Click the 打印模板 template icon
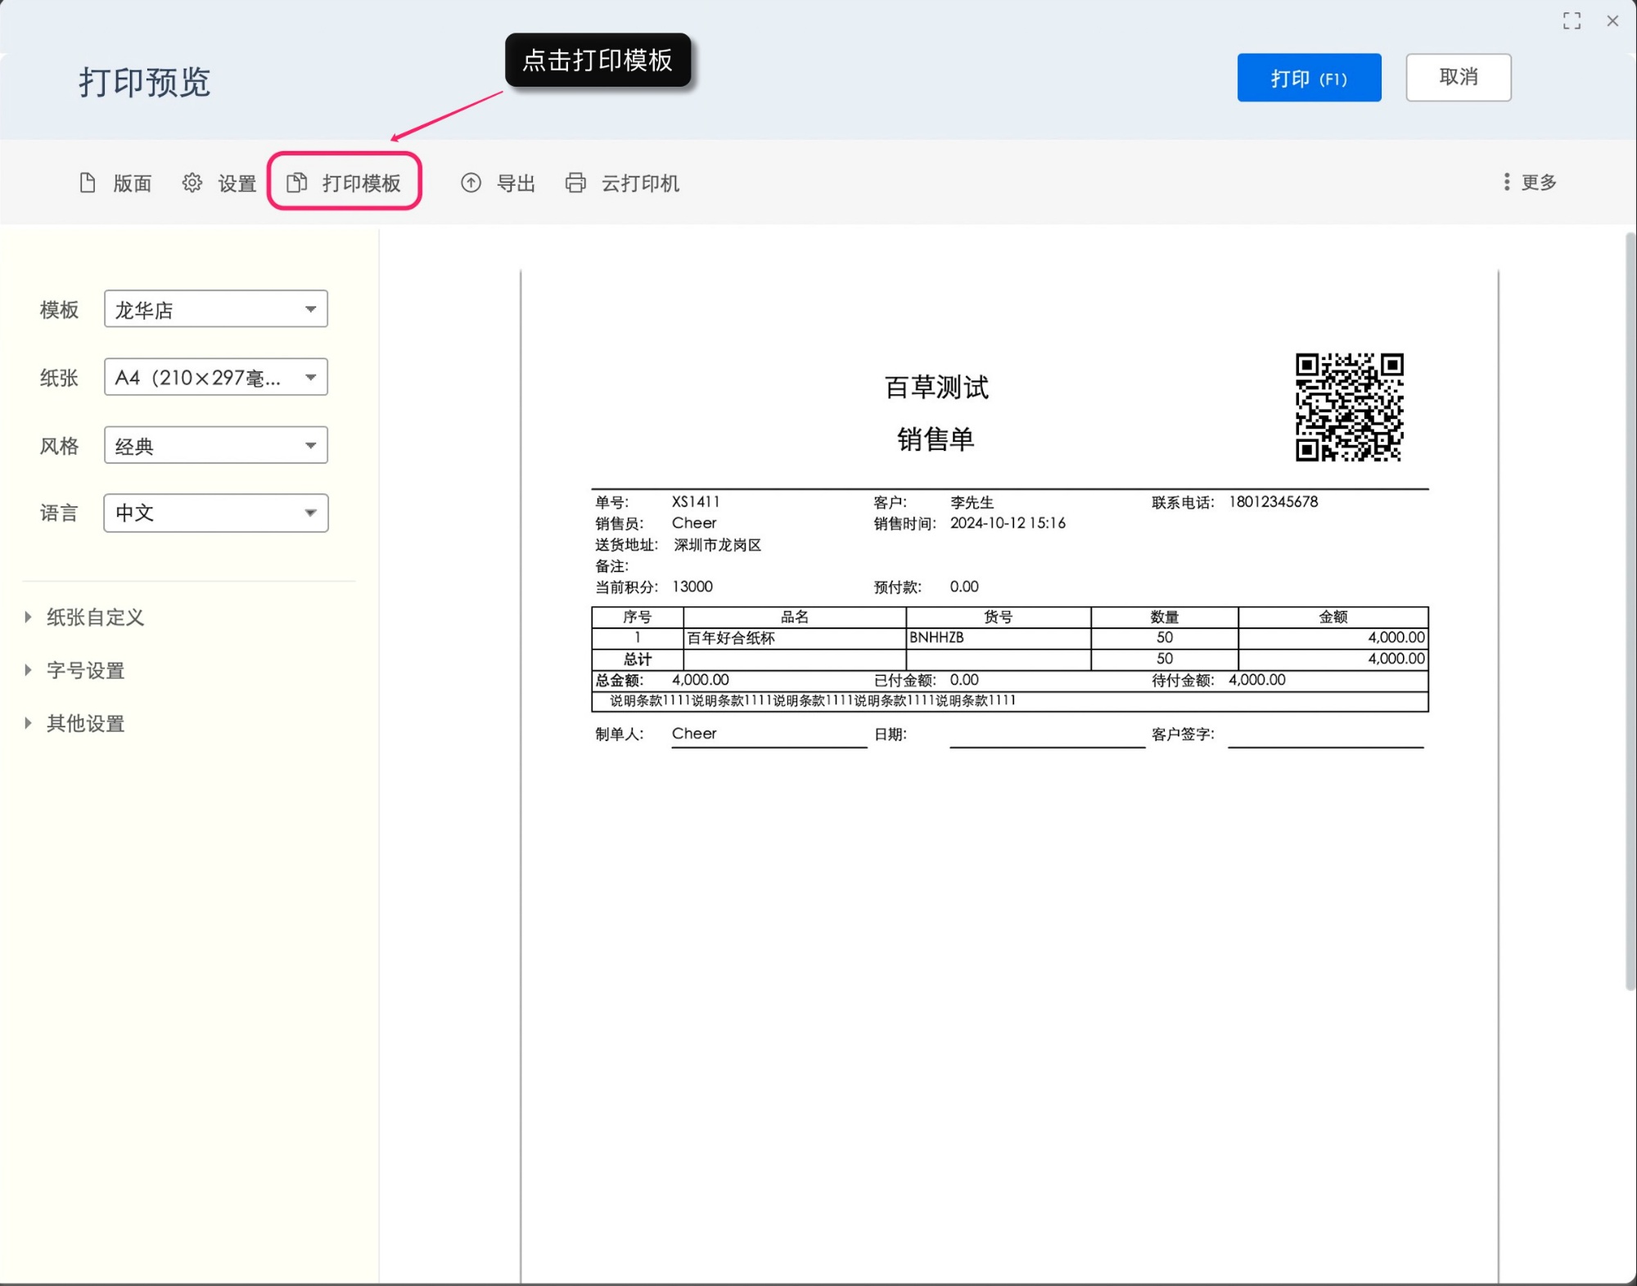The height and width of the screenshot is (1286, 1637). (297, 182)
